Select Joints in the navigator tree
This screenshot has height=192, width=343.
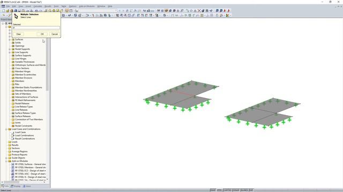pos(18,123)
